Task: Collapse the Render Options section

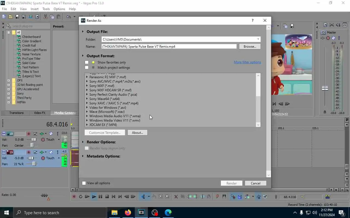Action: click(x=83, y=142)
